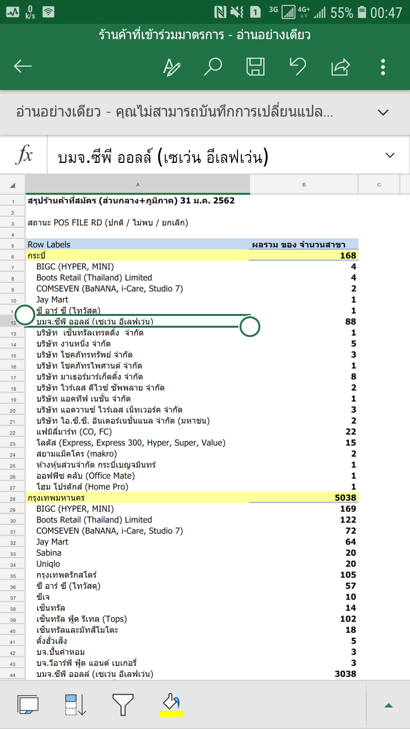410x729 pixels.
Task: Open the share icon
Action: 341,67
